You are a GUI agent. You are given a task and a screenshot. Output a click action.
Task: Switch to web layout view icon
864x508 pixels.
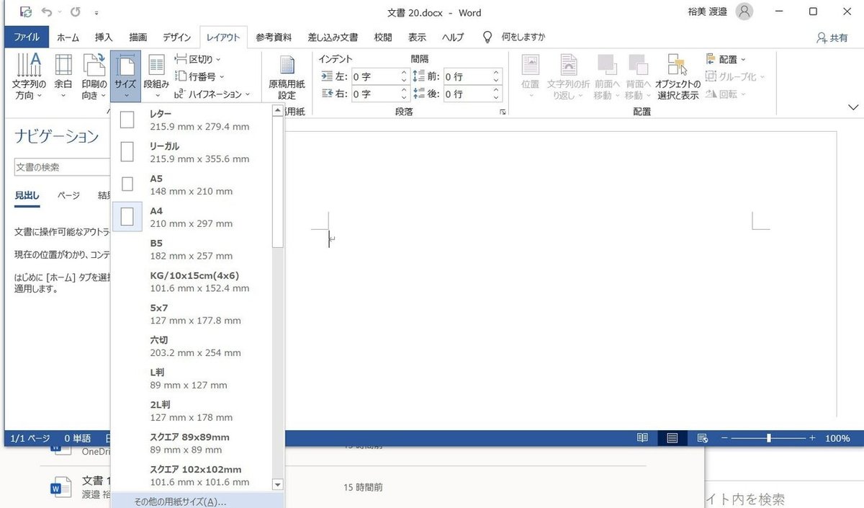703,438
